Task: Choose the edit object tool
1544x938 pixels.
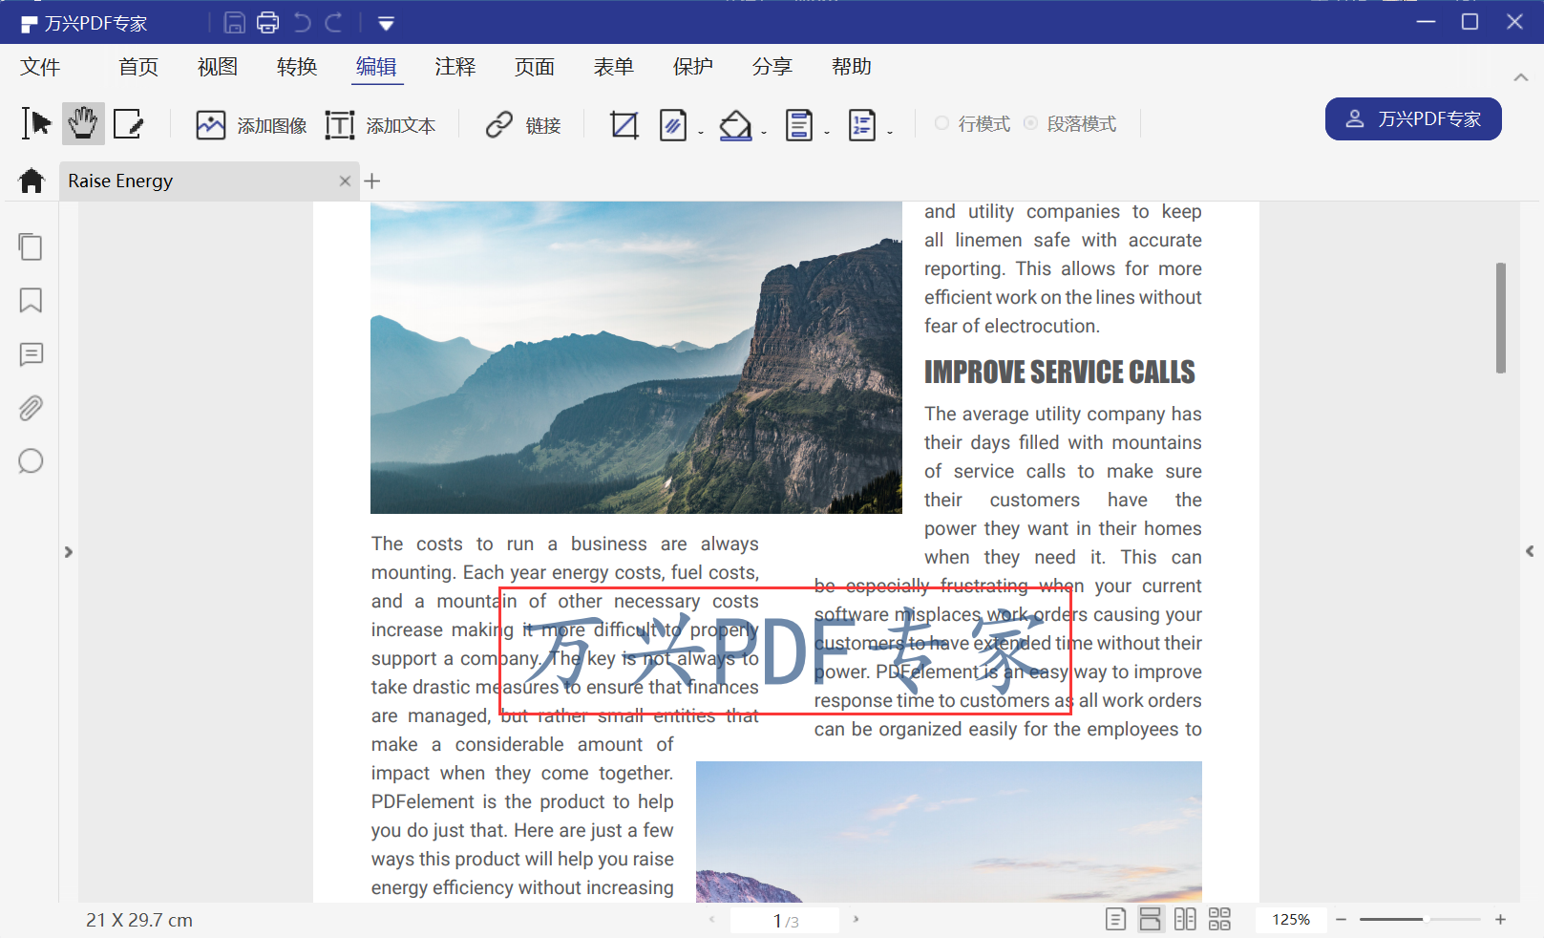Action: coord(128,123)
